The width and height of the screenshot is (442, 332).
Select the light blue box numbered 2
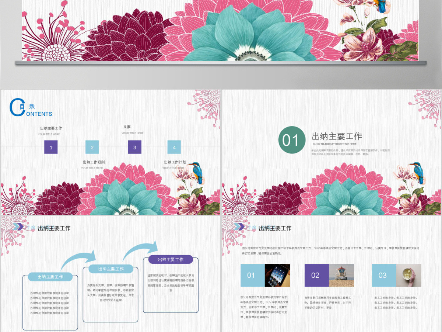pos(92,147)
